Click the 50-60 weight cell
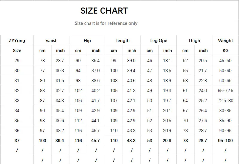Viewport: 239px width, 164px height. (226, 70)
